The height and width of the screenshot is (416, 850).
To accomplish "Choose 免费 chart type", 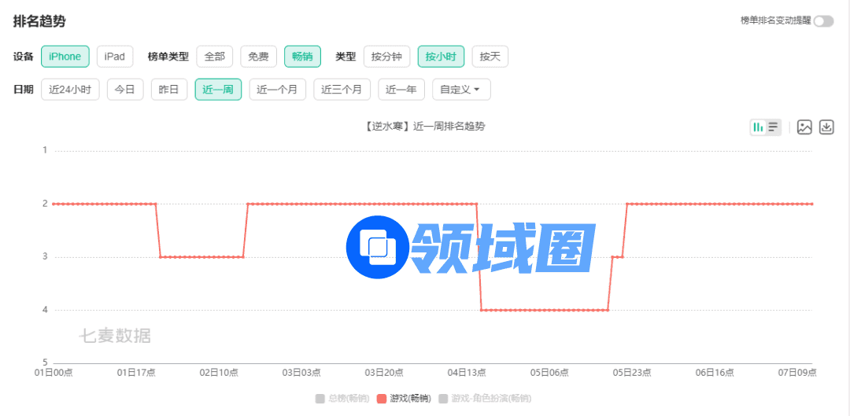I will 258,57.
